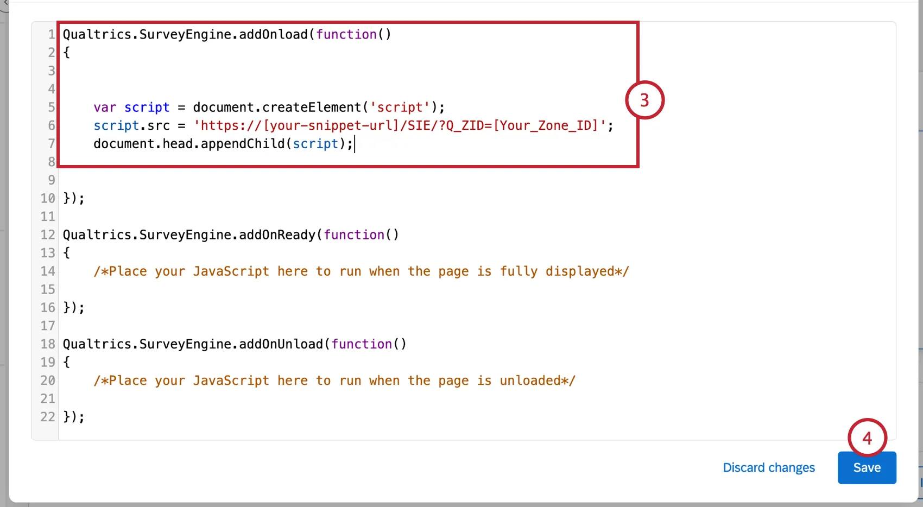This screenshot has width=923, height=507.
Task: Click the Save button
Action: coord(867,467)
